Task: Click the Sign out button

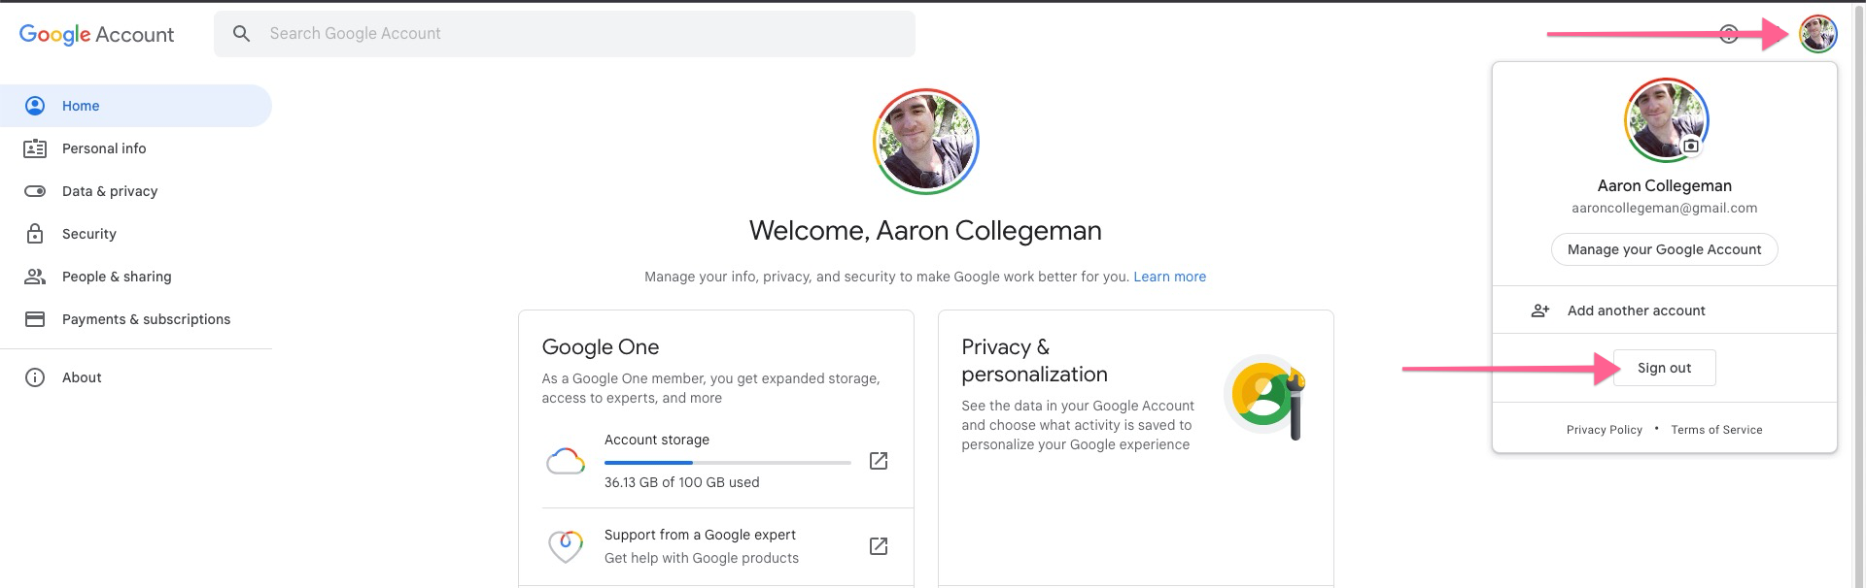Action: 1664,368
